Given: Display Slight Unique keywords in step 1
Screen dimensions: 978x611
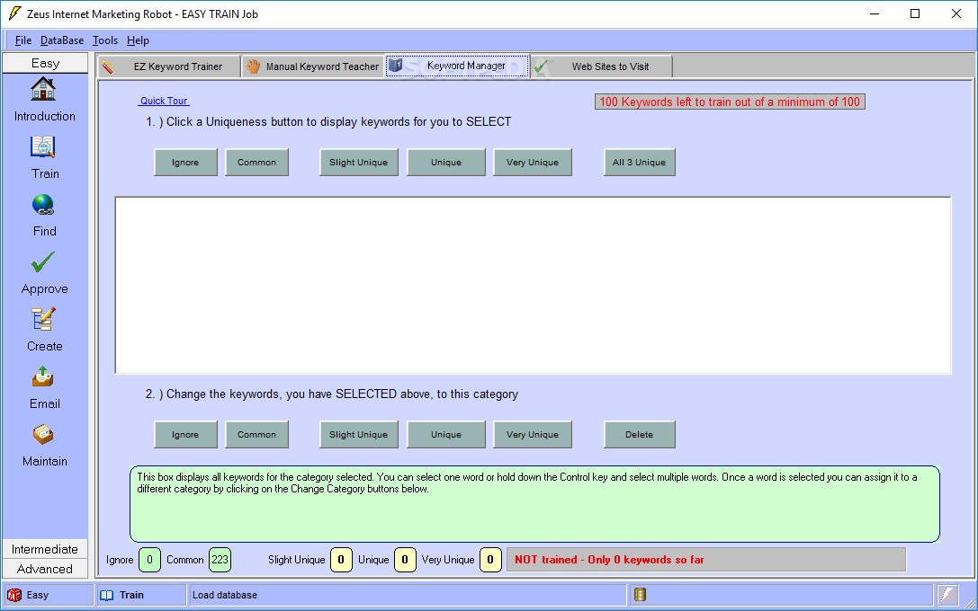Looking at the screenshot, I should (359, 162).
